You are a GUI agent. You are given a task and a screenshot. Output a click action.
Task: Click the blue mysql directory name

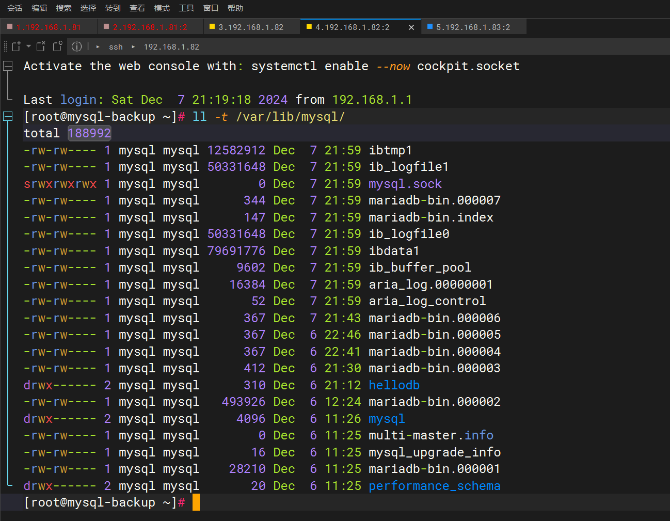click(387, 419)
